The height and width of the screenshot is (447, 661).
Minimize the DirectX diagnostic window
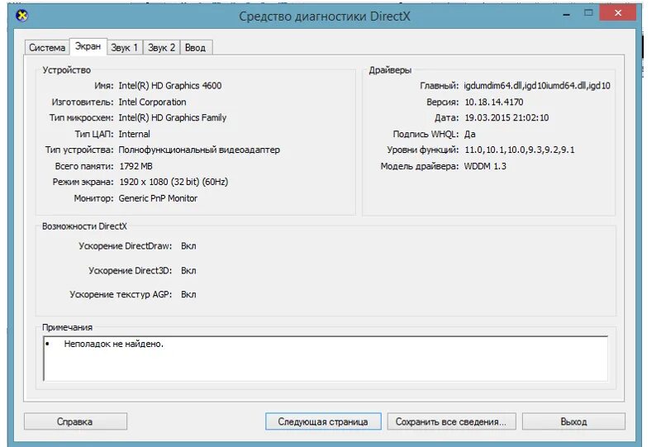point(567,14)
